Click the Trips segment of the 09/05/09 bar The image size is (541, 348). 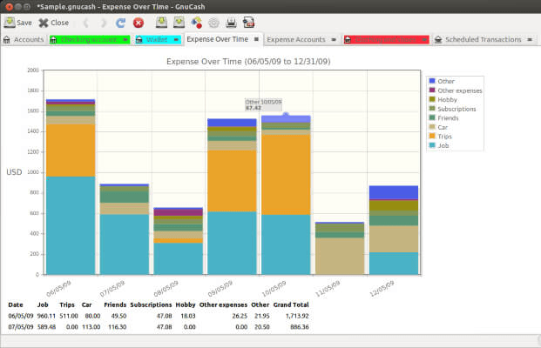233,181
